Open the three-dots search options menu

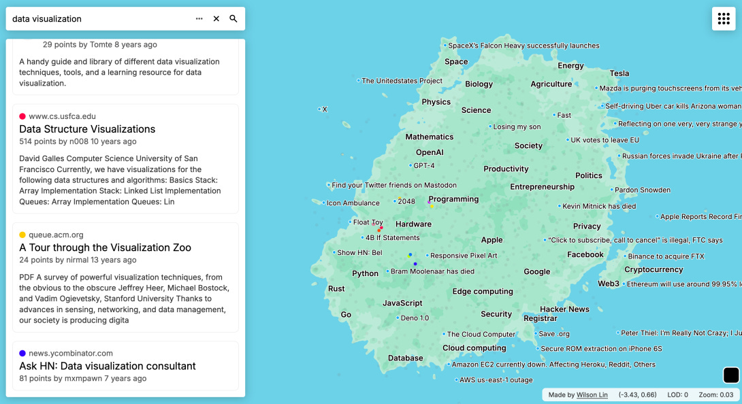coord(199,18)
